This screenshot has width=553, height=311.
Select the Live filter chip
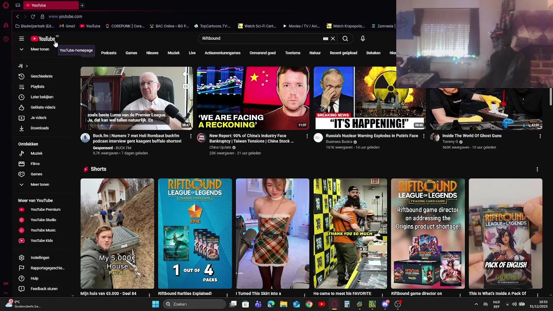192,53
